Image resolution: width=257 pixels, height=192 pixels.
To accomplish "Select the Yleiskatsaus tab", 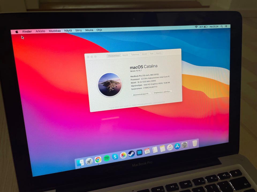I will coord(114,56).
